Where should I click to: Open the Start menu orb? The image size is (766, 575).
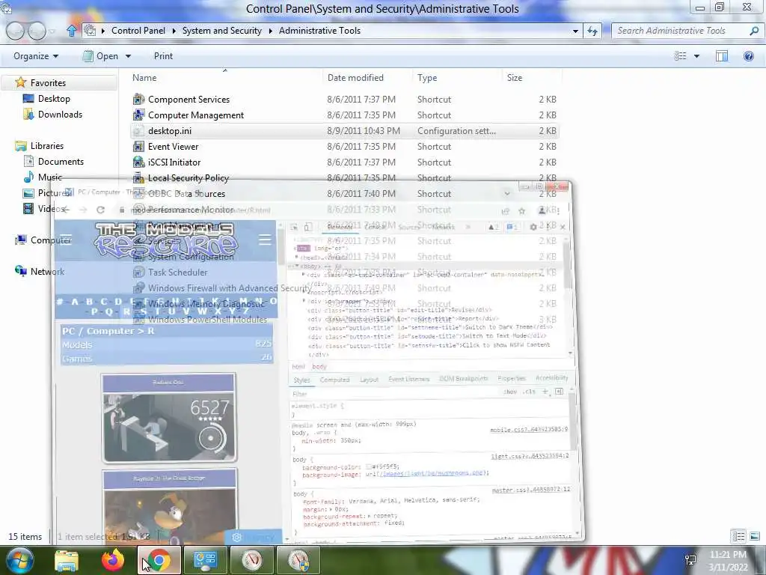pyautogui.click(x=19, y=560)
